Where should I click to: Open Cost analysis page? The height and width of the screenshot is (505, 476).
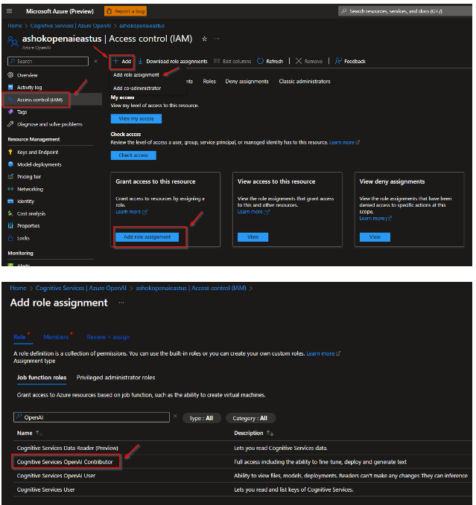(x=31, y=213)
